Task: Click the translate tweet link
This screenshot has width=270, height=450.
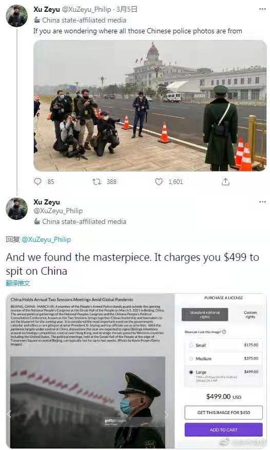Action: pos(18,283)
